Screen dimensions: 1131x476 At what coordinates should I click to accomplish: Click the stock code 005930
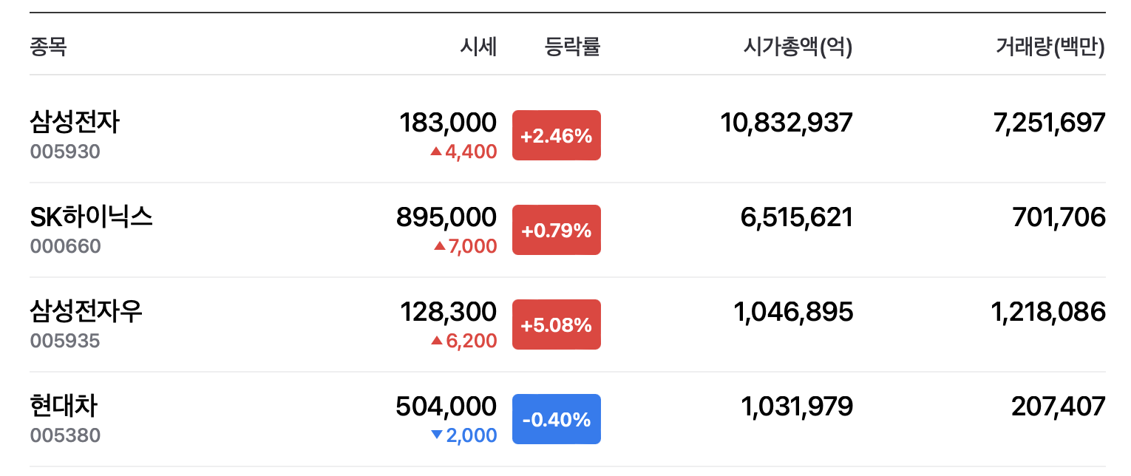pos(65,152)
